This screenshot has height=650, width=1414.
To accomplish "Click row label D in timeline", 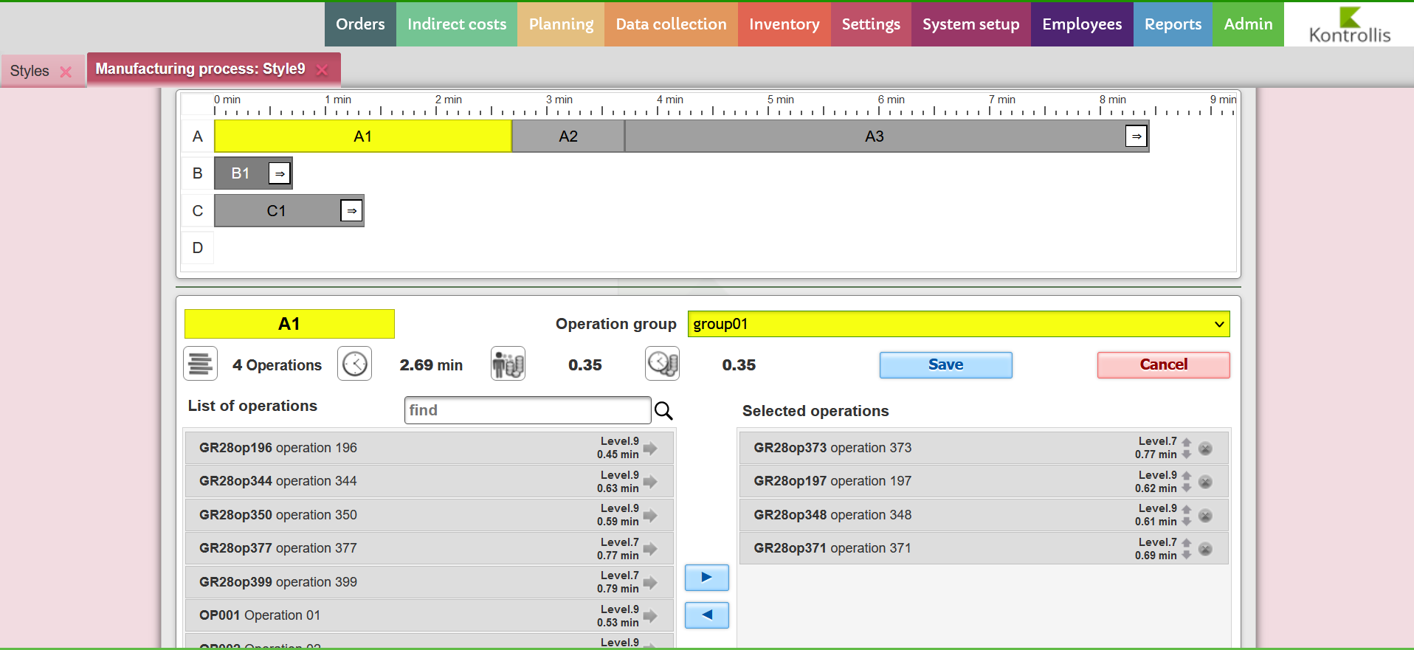I will click(x=198, y=248).
